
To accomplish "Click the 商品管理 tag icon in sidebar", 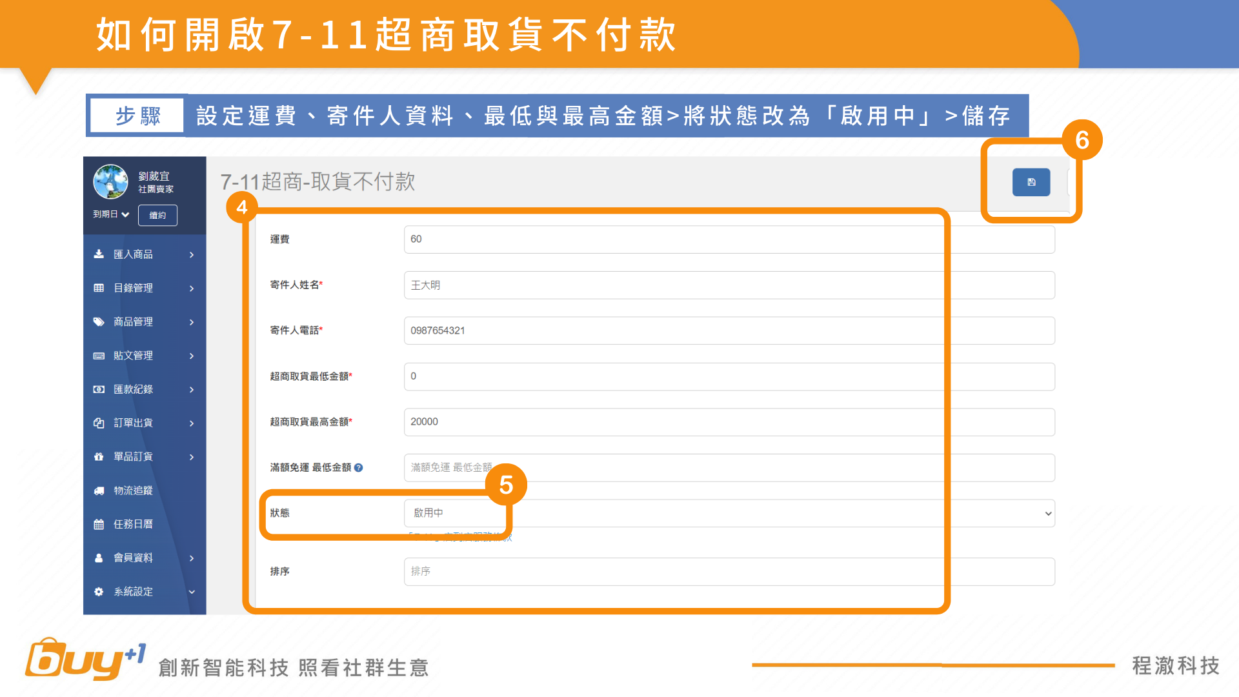I will point(99,321).
